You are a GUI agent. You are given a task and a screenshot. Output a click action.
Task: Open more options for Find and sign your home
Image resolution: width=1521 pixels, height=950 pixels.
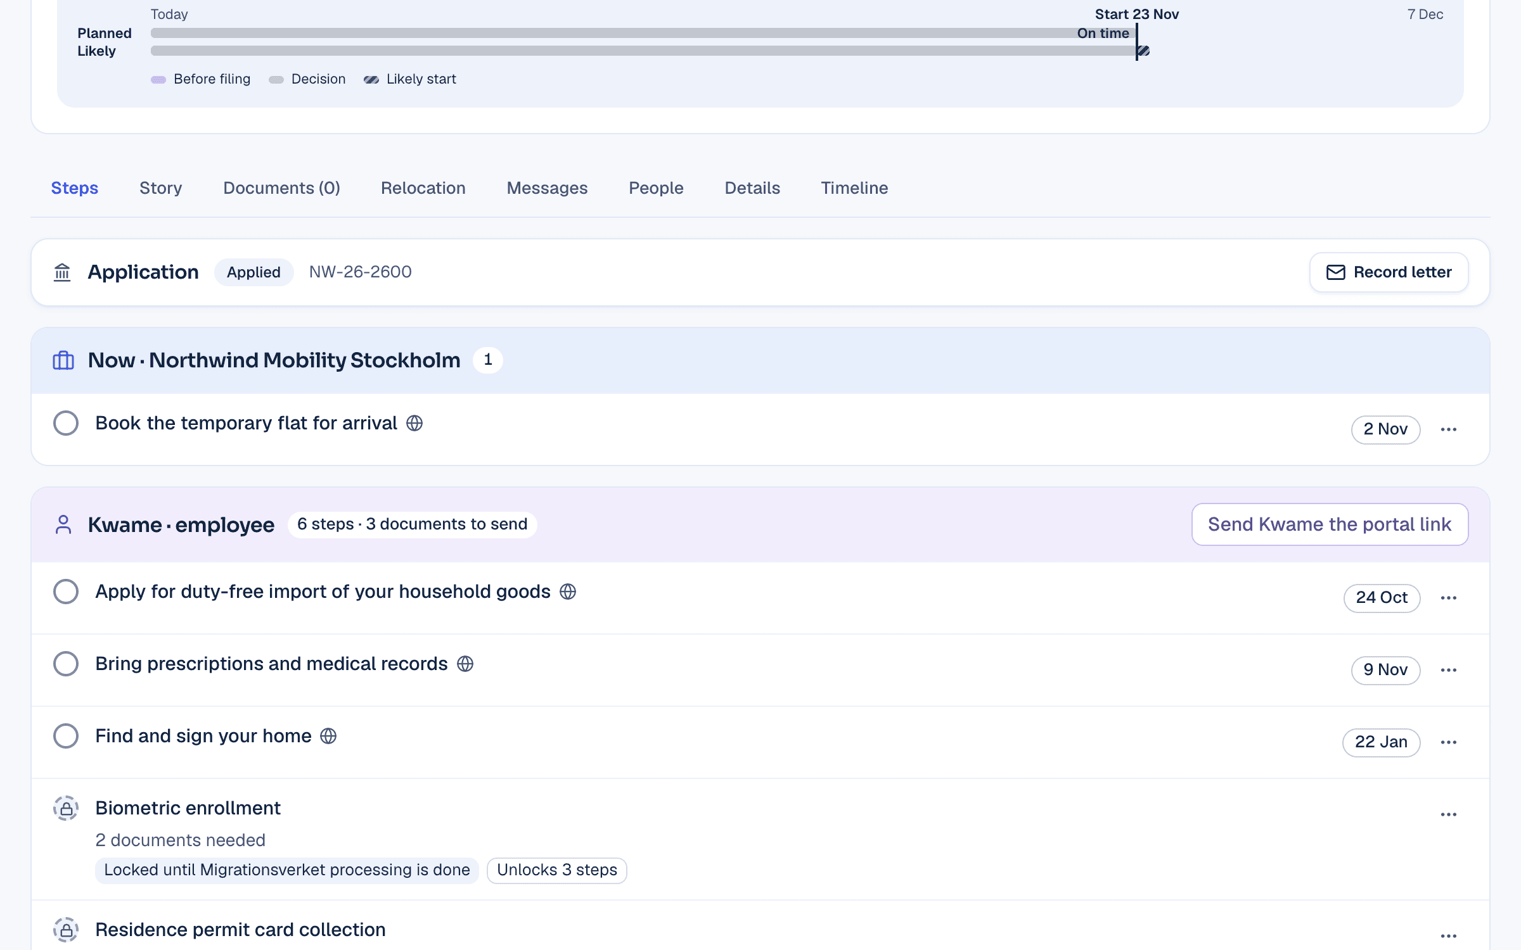tap(1449, 742)
